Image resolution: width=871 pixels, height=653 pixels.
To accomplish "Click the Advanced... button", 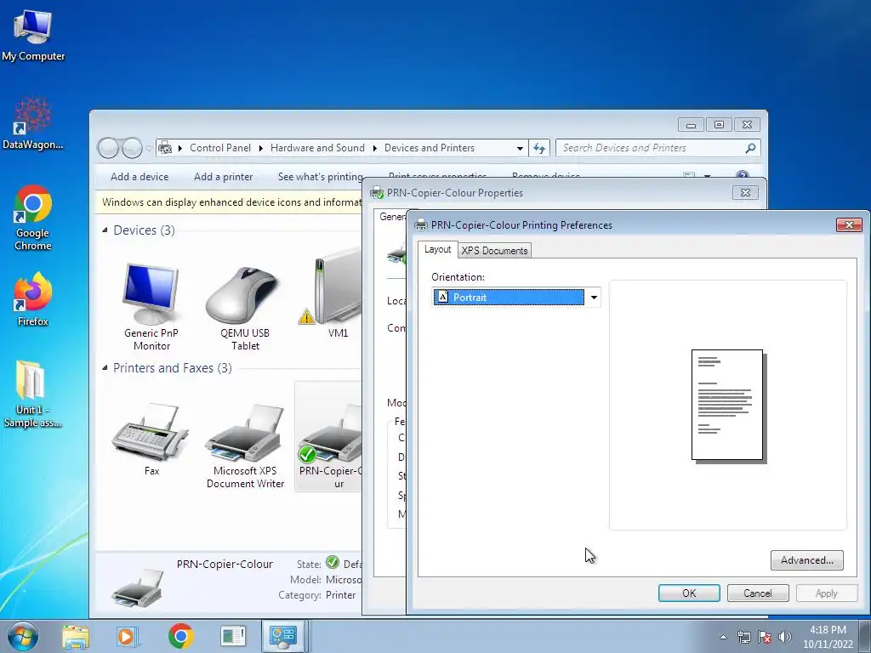I will click(x=806, y=560).
